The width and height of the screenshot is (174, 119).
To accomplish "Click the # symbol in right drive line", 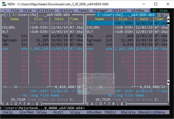I will (113, 104).
